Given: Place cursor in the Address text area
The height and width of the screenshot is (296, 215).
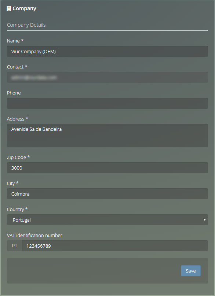Looking at the screenshot, I should coord(107,136).
